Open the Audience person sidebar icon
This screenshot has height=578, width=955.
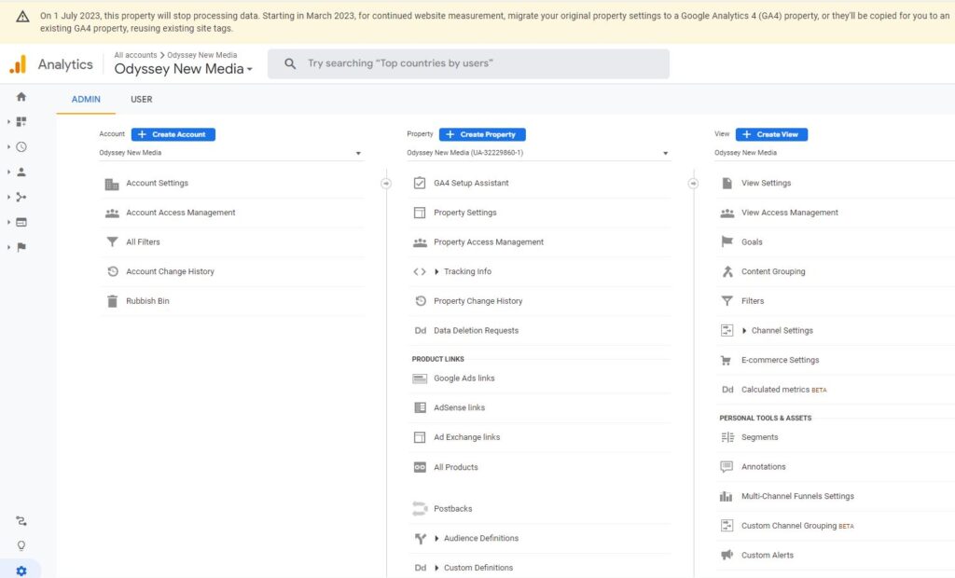21,172
